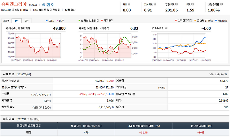The image size is (230, 137).
Task: Click the orange 코스닥 IT H/W legend swatch
Action: coord(195,21)
